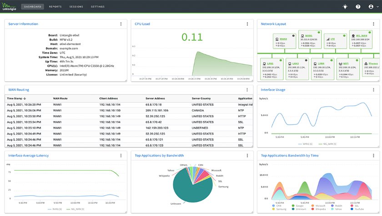382x216 pixels.
Task: Select the 162.159.200.123 server address cell
Action: click(x=157, y=128)
